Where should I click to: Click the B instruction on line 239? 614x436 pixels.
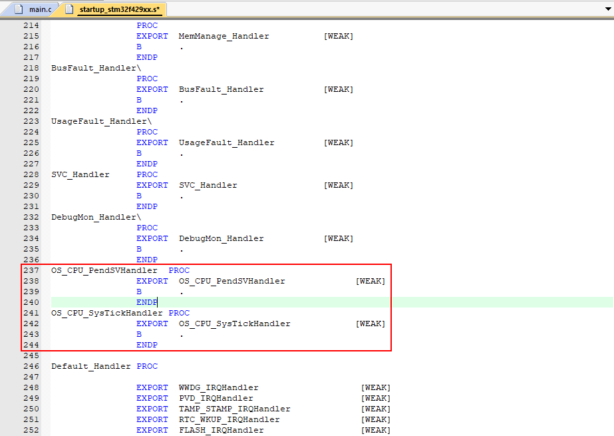pos(139,292)
